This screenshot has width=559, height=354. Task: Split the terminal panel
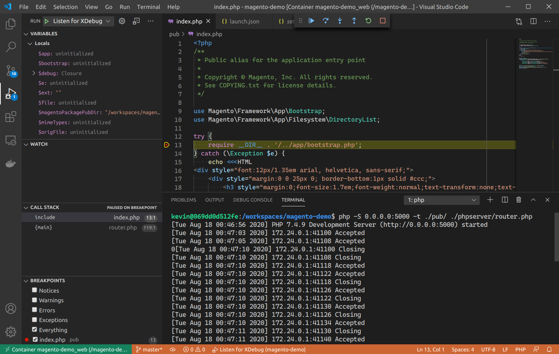pos(505,200)
